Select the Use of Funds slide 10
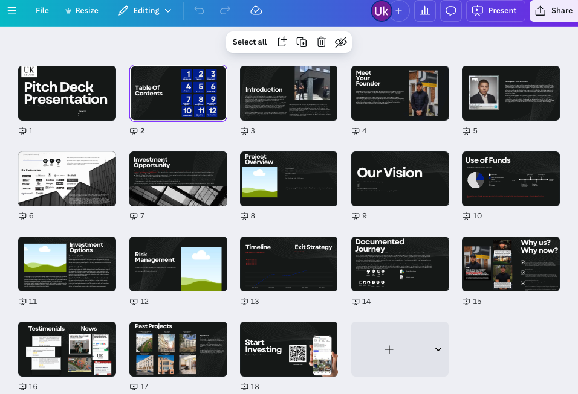Screen dimensions: 578x394 click(x=510, y=179)
